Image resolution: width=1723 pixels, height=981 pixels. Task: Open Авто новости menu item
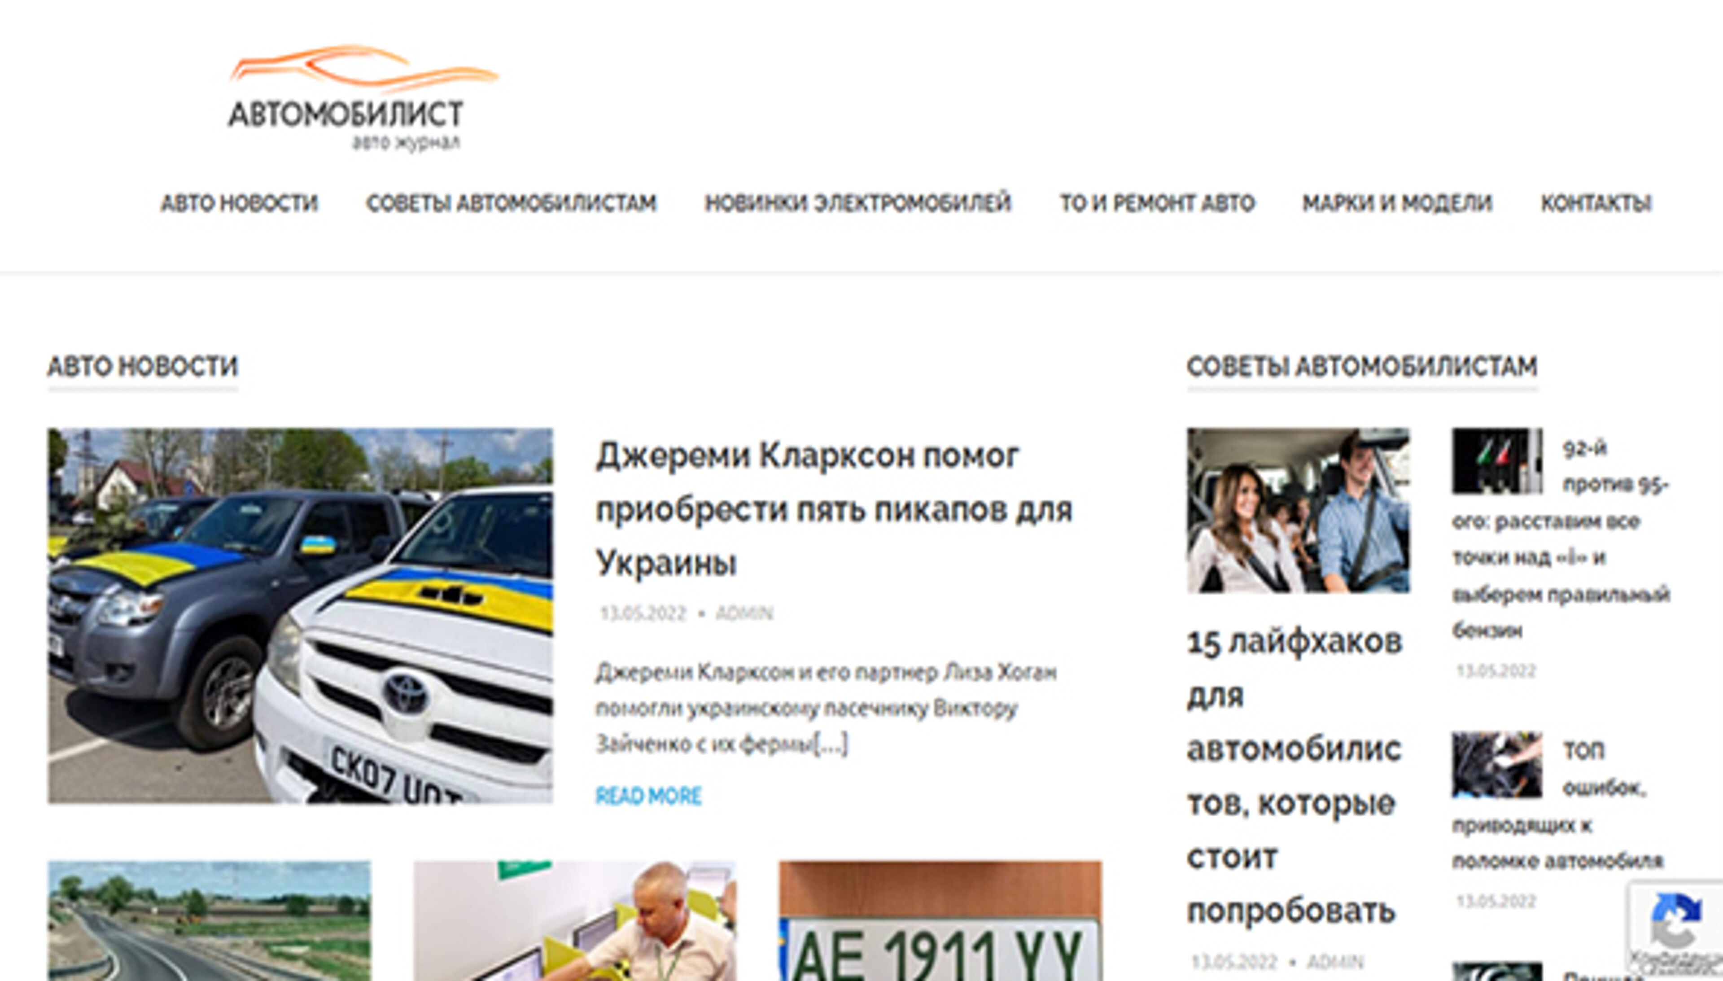pyautogui.click(x=238, y=203)
